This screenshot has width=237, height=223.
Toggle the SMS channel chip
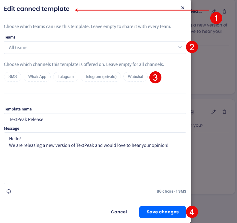tap(13, 76)
